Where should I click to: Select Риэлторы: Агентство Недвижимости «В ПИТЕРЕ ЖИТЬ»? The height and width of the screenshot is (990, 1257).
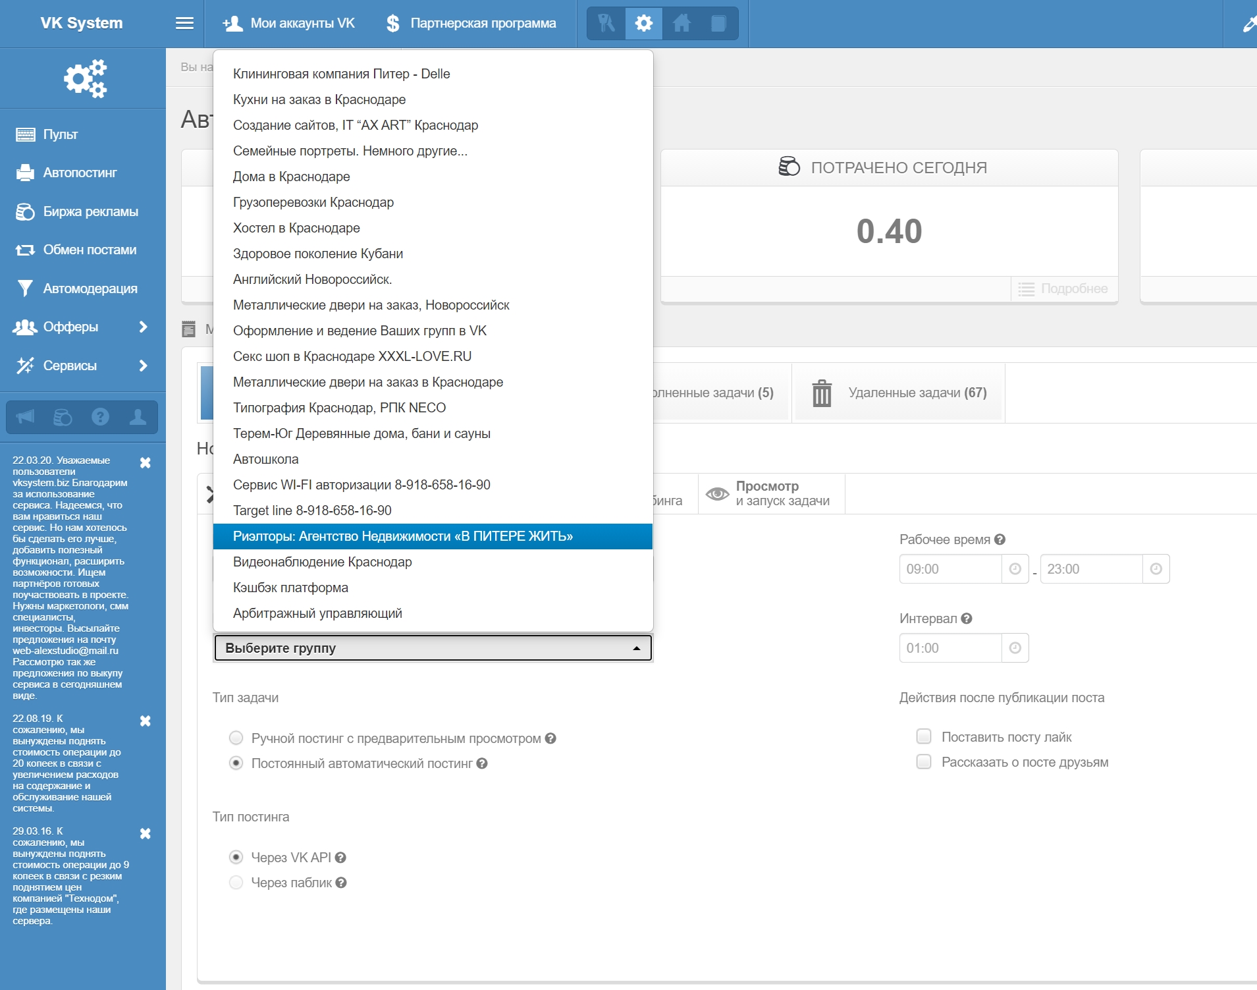pyautogui.click(x=433, y=536)
